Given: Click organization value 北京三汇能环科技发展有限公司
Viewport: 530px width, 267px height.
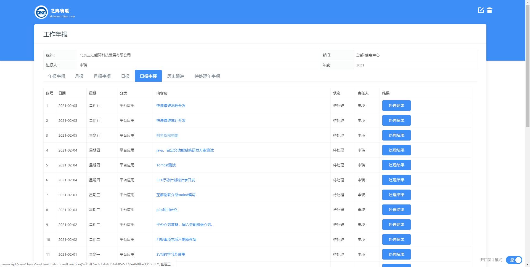Looking at the screenshot, I should [x=105, y=55].
